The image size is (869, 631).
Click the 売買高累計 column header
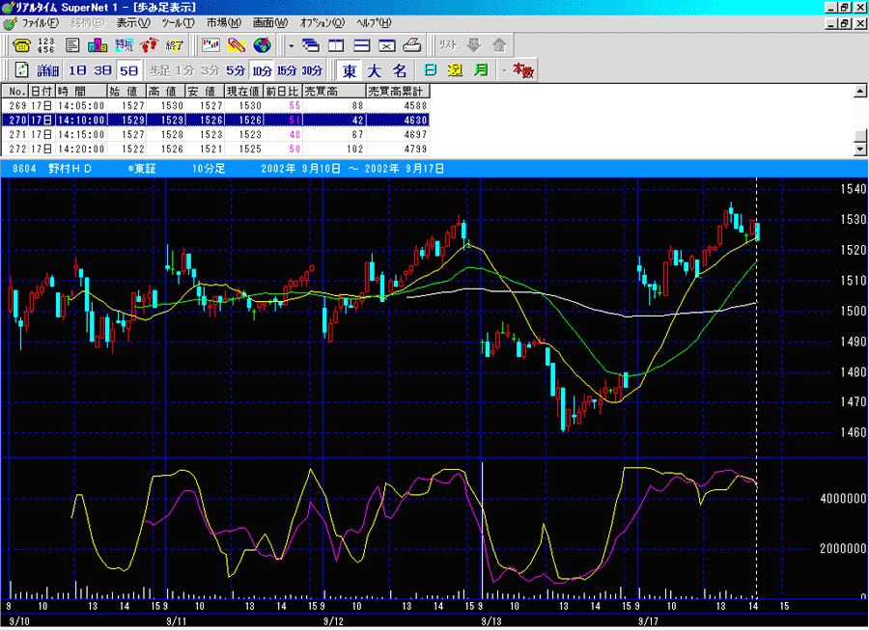(x=398, y=91)
